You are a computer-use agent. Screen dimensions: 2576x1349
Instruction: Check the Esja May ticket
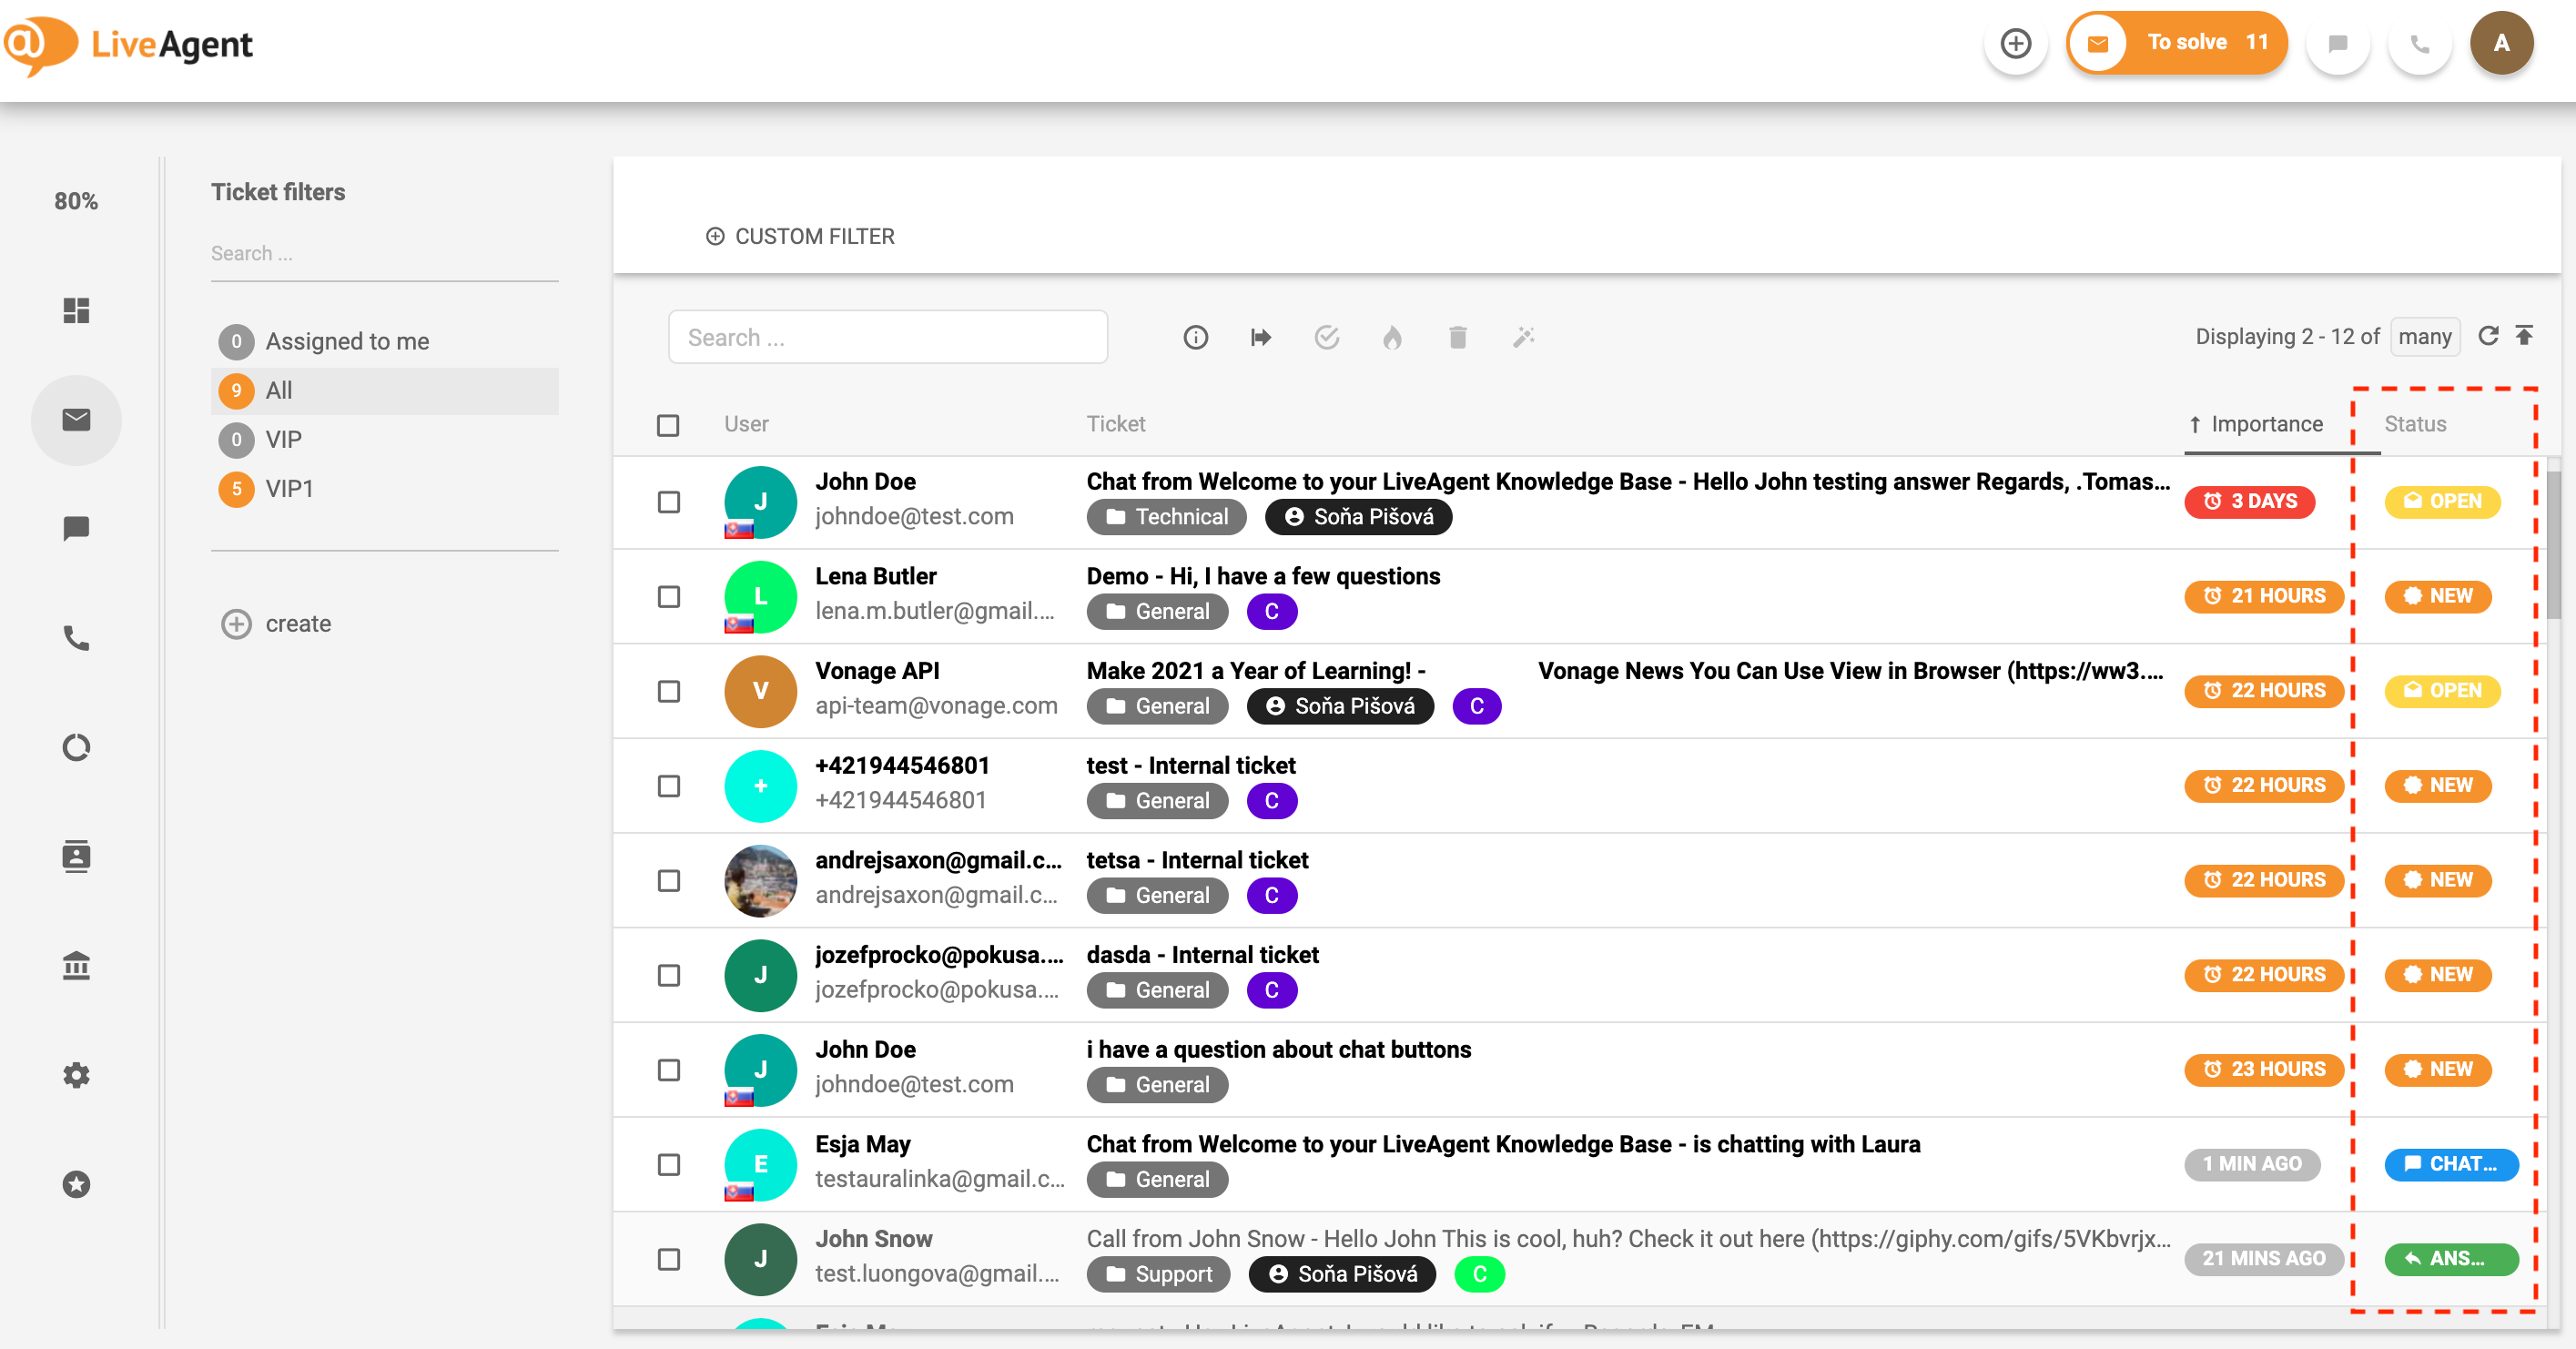(669, 1165)
